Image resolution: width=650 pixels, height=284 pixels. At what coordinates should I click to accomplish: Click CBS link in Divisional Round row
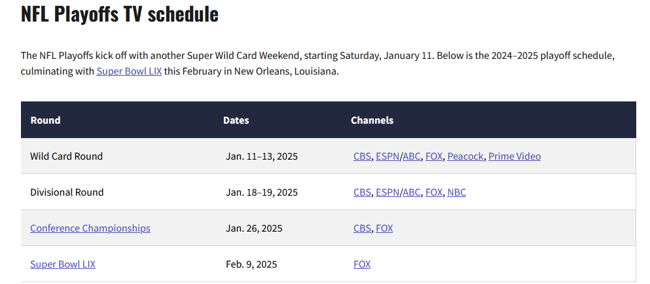[x=362, y=192]
